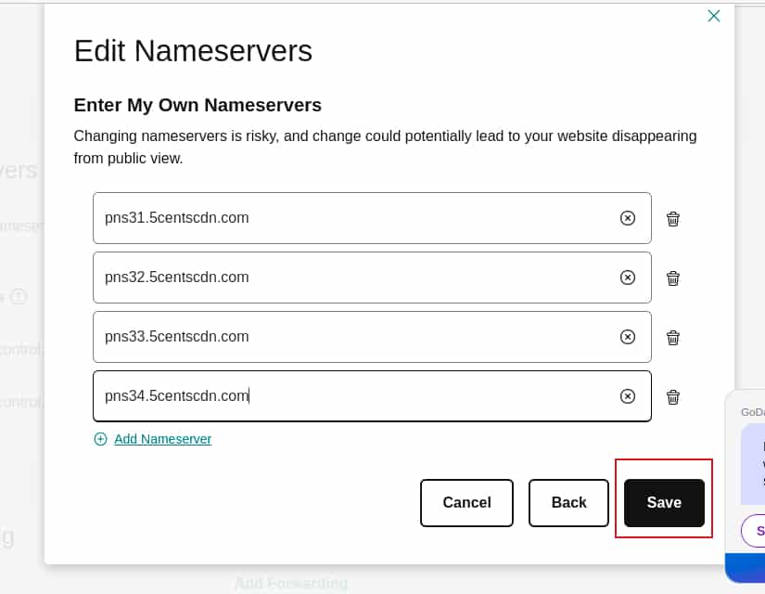
Task: Go Back in nameserver dialog
Action: click(x=568, y=503)
